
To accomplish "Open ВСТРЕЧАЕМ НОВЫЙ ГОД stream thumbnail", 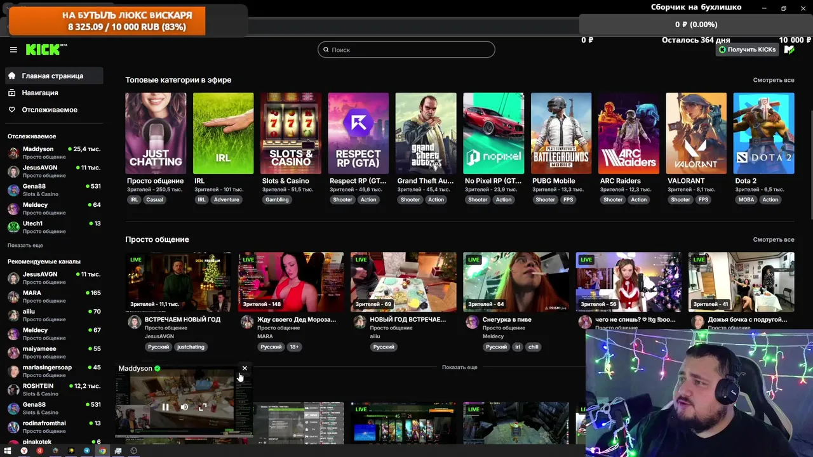I will click(178, 282).
